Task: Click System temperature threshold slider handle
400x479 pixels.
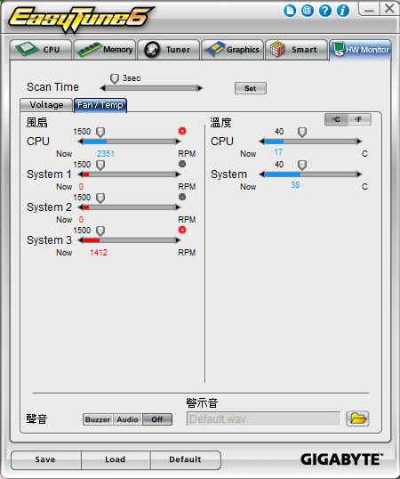Action: (x=302, y=166)
